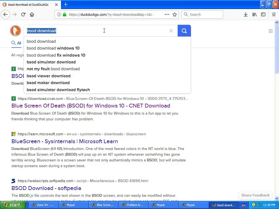This screenshot has height=209, width=279.
Task: Open BlueScreen - Sysinternals Microsoft Learn result
Action: click(x=65, y=141)
